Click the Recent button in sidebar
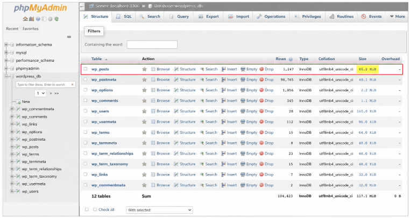Viewport: 410px width, 218px height. [x=12, y=28]
